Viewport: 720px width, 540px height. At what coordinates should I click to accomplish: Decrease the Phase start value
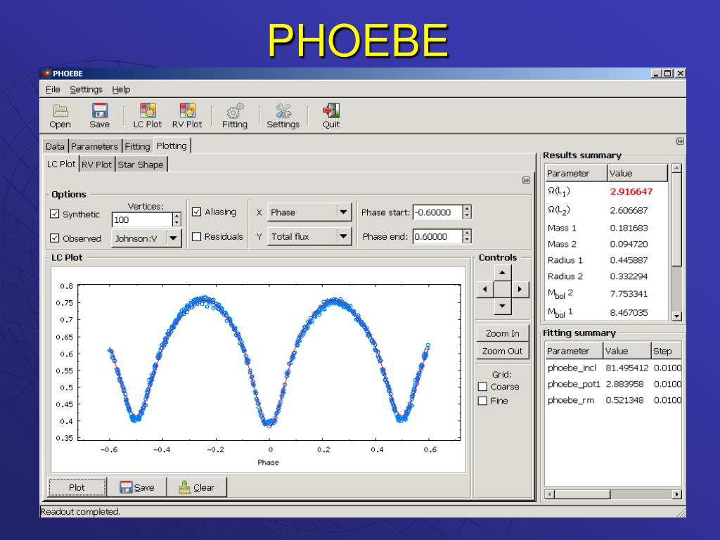pyautogui.click(x=467, y=215)
